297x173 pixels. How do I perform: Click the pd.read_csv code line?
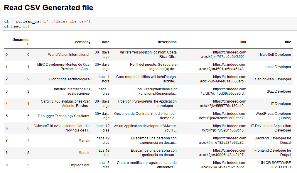[x=47, y=21]
